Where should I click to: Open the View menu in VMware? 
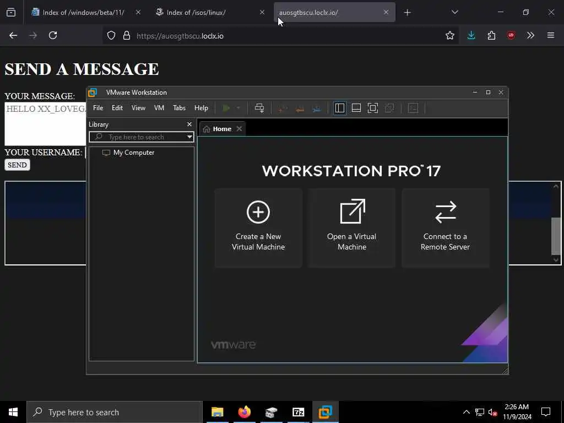138,108
